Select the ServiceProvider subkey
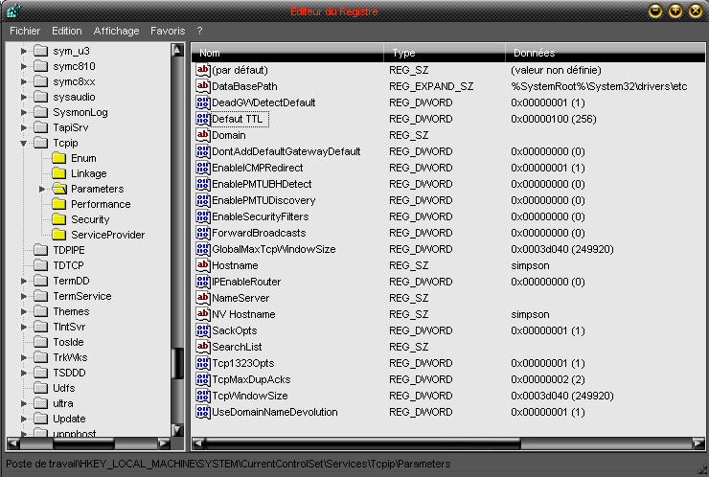709x477 pixels. tap(107, 235)
